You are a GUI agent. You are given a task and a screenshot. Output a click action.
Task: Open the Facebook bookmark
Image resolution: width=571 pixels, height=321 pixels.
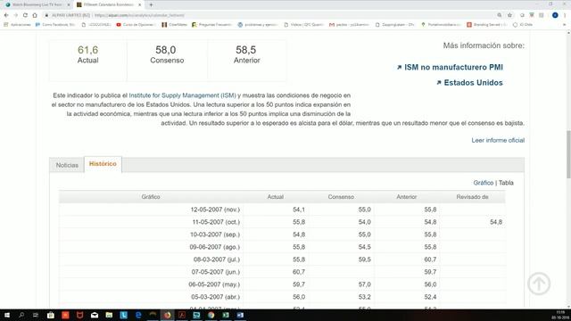(x=55, y=25)
